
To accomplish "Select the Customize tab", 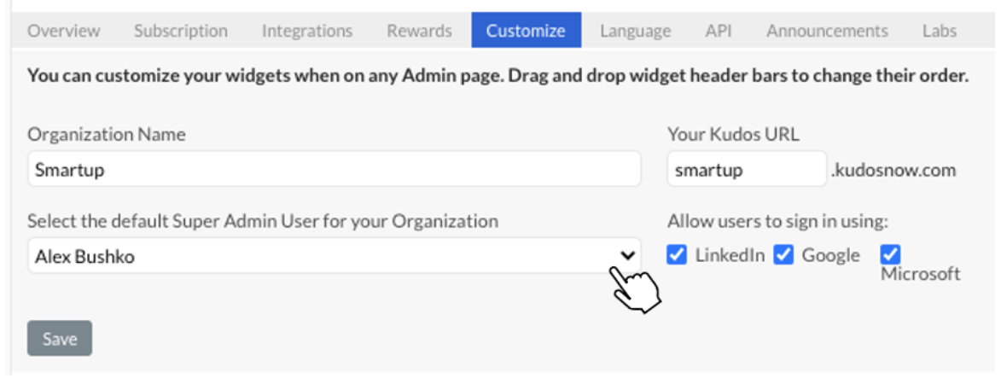I will (x=526, y=30).
